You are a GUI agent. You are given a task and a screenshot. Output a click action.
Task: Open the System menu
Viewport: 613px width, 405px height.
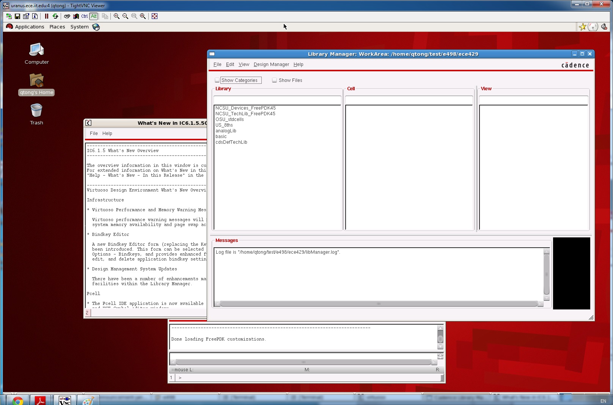point(79,27)
